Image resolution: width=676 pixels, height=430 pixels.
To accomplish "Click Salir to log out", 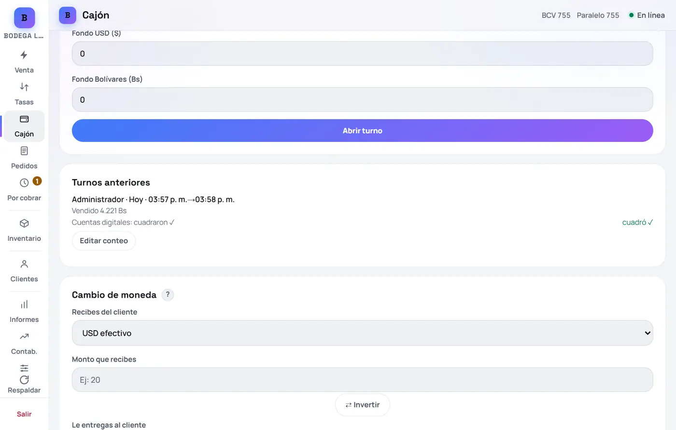I will pos(24,414).
